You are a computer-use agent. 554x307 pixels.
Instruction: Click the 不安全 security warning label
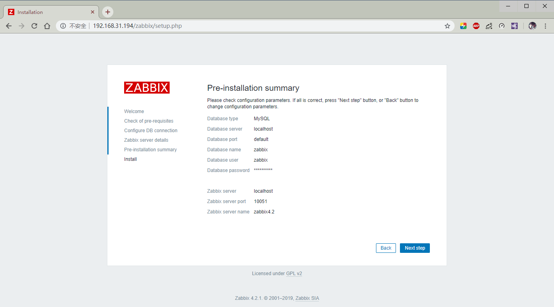(x=78, y=26)
